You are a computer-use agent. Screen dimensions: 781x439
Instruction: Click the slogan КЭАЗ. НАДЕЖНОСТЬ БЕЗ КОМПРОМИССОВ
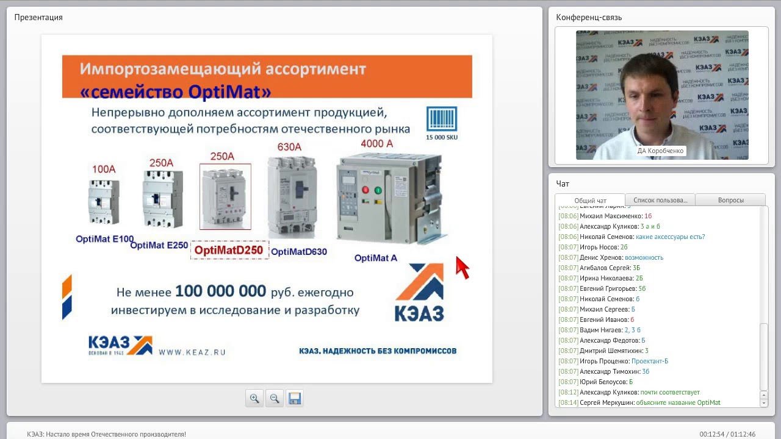[378, 351]
